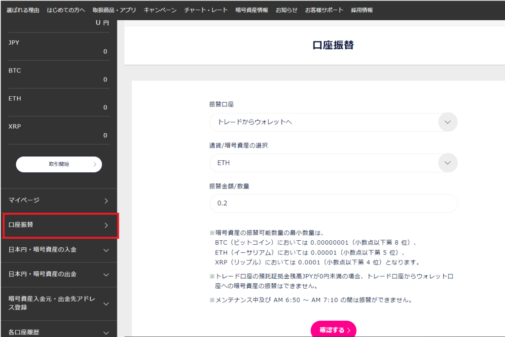Expand 日本円・暗号資産の出金 section
Image resolution: width=505 pixels, height=337 pixels.
(59, 274)
